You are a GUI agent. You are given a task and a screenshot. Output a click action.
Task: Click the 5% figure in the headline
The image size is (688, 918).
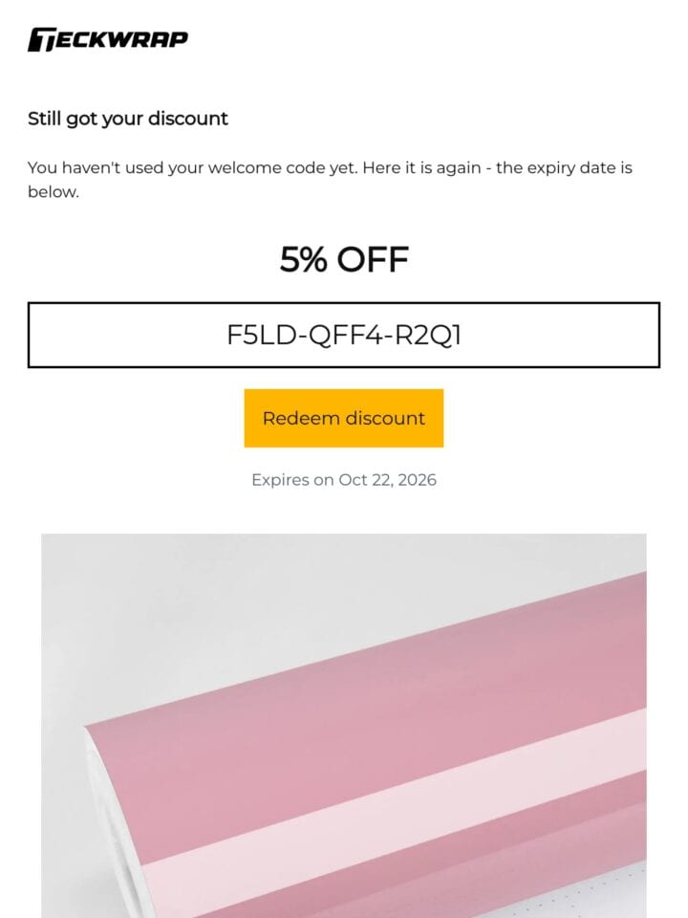(x=303, y=259)
